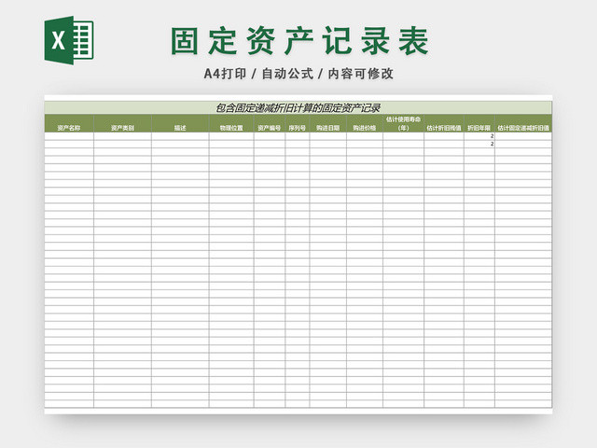Select the 资产类别 column header
The width and height of the screenshot is (597, 448).
click(122, 123)
